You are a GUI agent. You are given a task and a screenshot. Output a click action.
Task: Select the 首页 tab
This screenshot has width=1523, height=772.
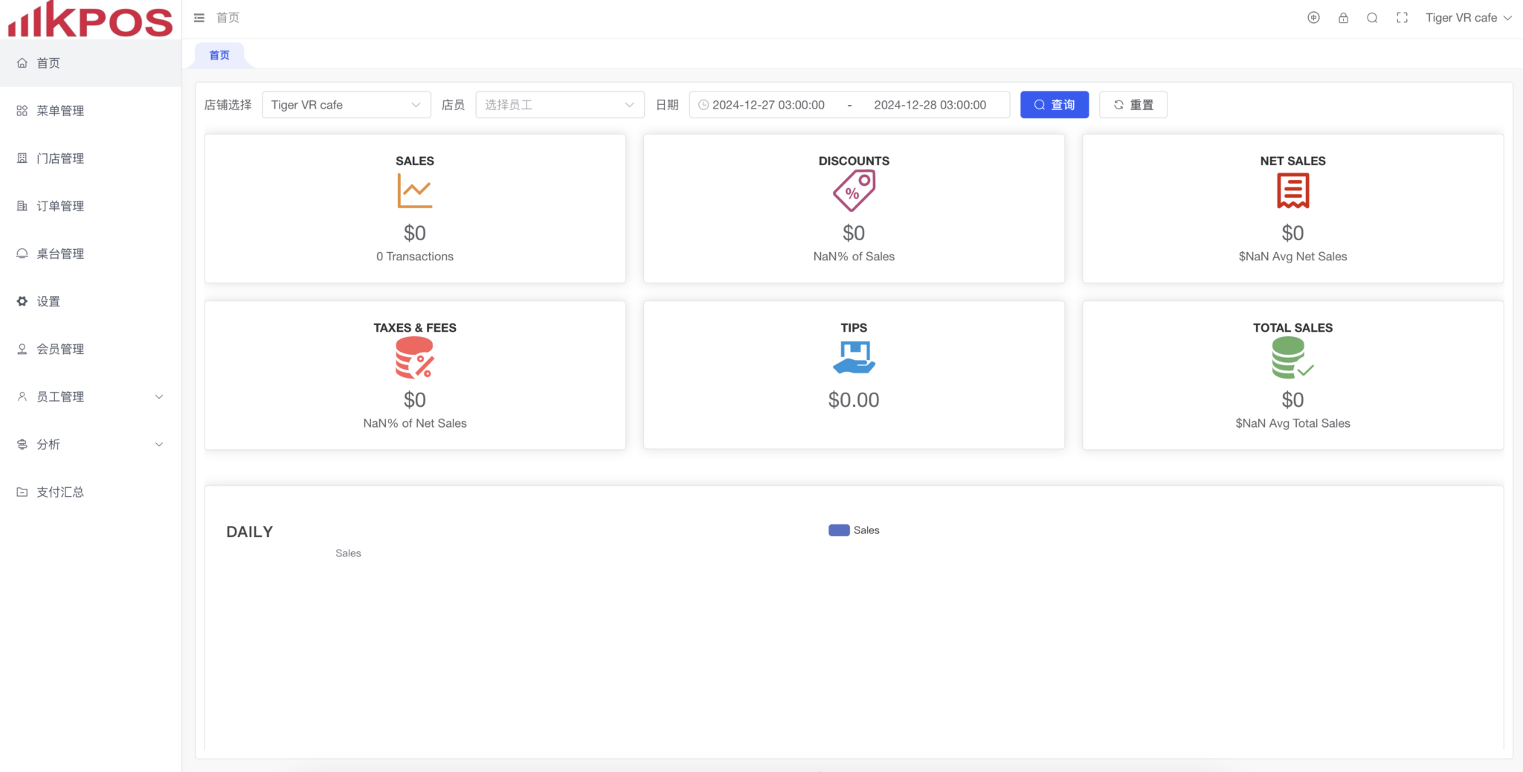[x=219, y=55]
